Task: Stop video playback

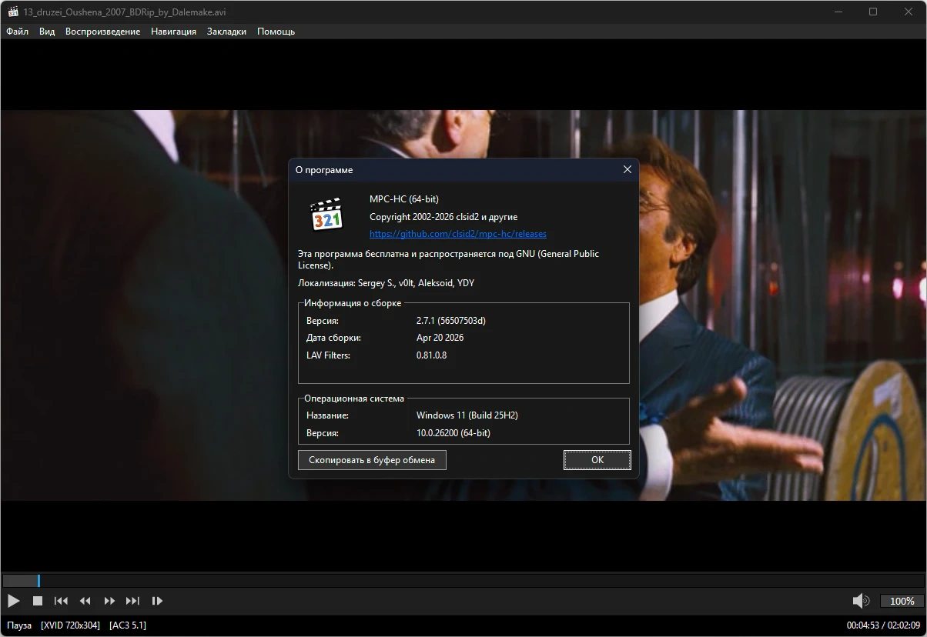Action: coord(37,601)
